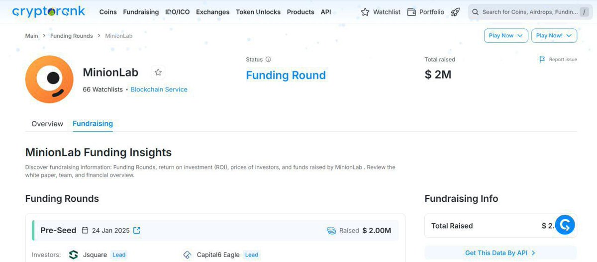Switch to the Overview tab
The width and height of the screenshot is (597, 262).
47,124
